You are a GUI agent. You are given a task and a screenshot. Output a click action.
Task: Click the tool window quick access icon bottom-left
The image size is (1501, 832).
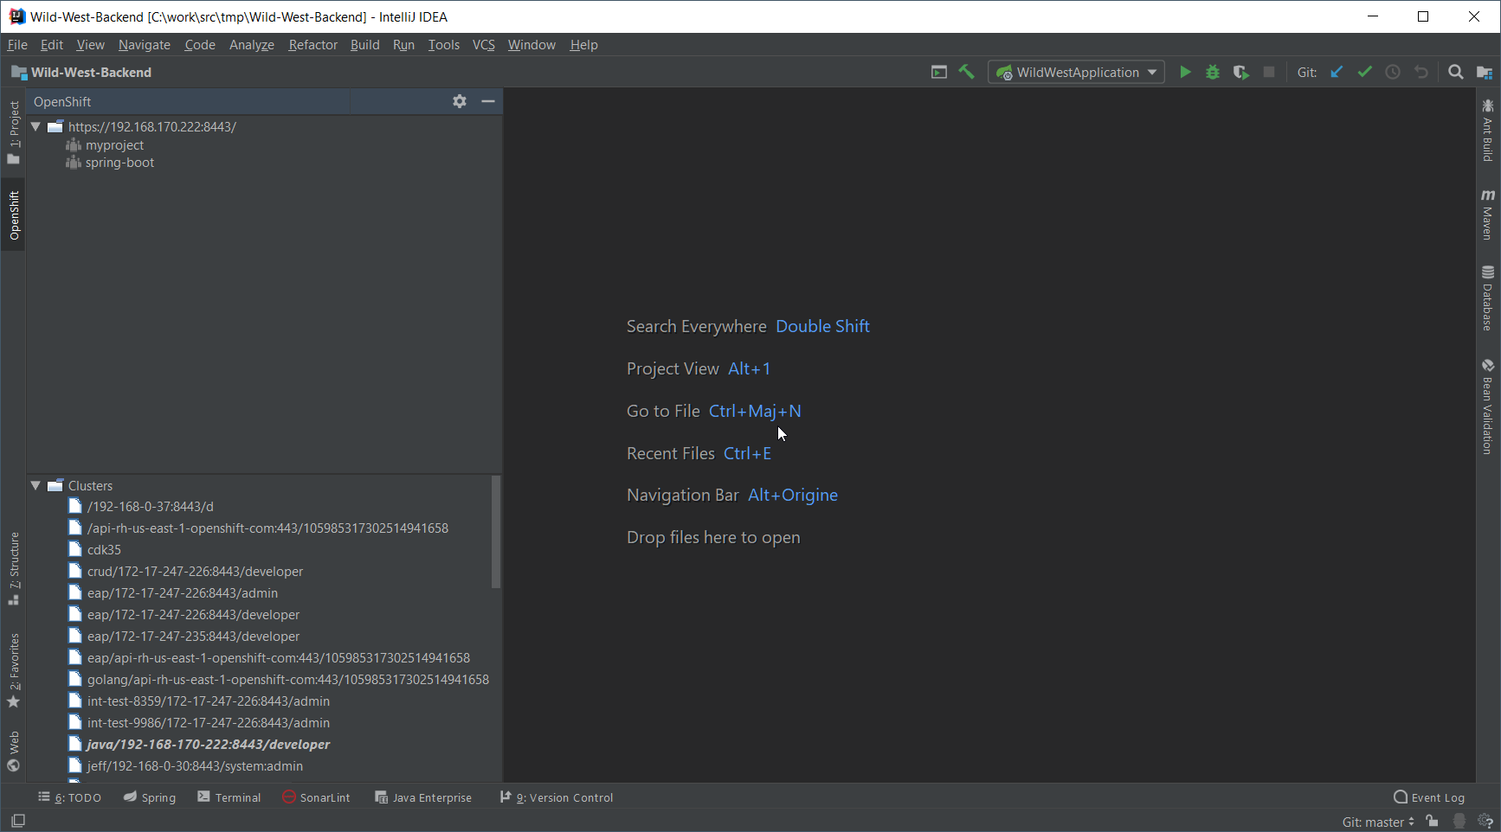pos(17,821)
